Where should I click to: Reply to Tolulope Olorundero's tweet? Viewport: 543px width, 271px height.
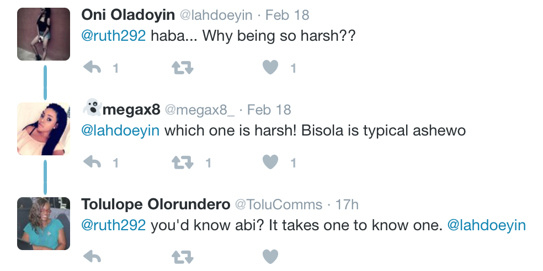pos(92,257)
